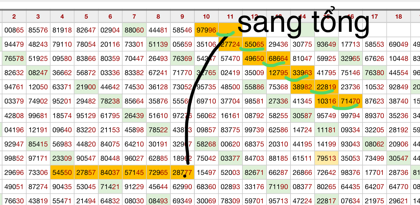Click orange cell with value 55065

[x=254, y=44]
